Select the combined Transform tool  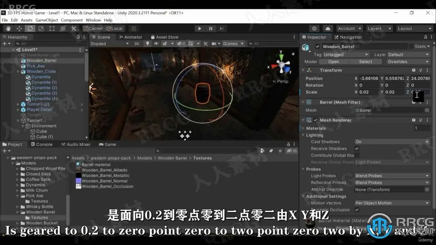click(x=63, y=29)
